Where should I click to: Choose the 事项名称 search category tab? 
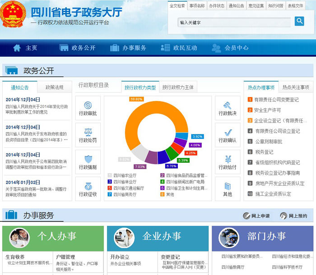[197, 6]
